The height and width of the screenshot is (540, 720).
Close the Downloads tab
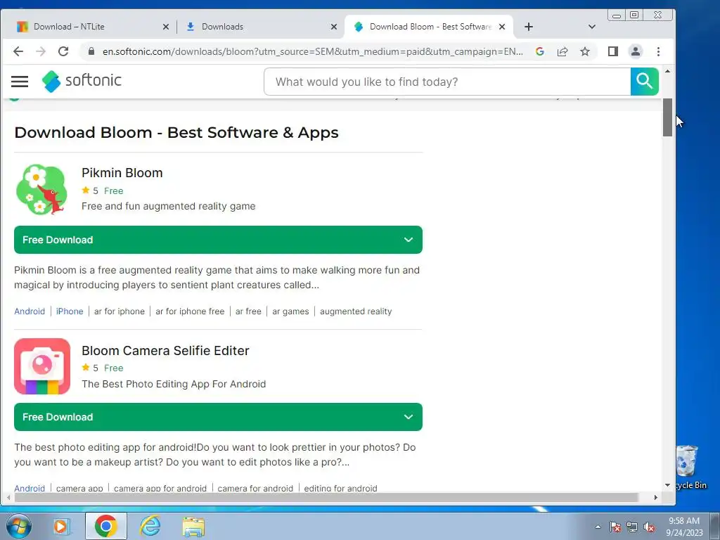334,27
